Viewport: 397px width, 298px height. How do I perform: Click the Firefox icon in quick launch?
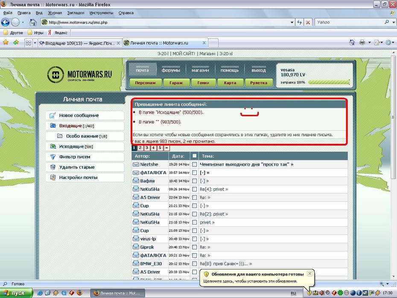tap(80, 293)
